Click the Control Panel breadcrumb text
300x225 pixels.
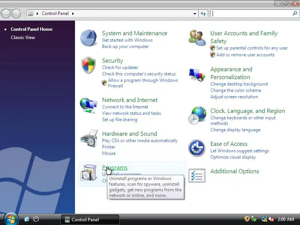point(55,13)
